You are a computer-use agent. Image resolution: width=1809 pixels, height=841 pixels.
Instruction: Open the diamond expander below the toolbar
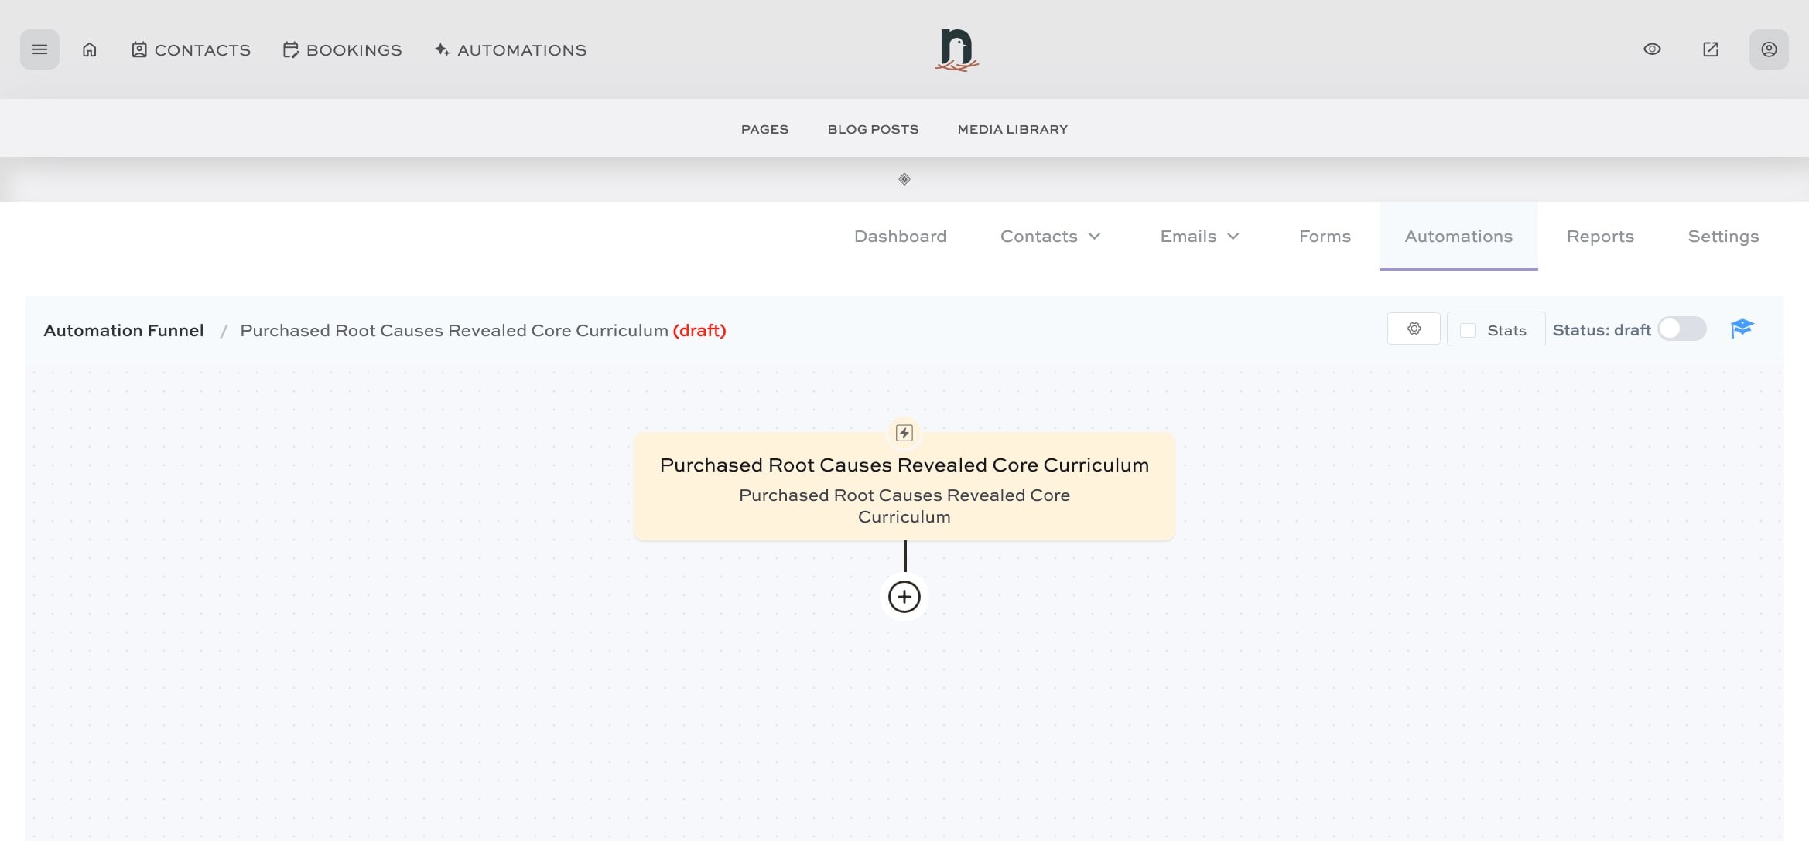[904, 179]
